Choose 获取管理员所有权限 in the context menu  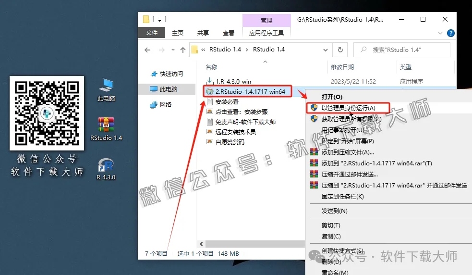[x=351, y=119]
